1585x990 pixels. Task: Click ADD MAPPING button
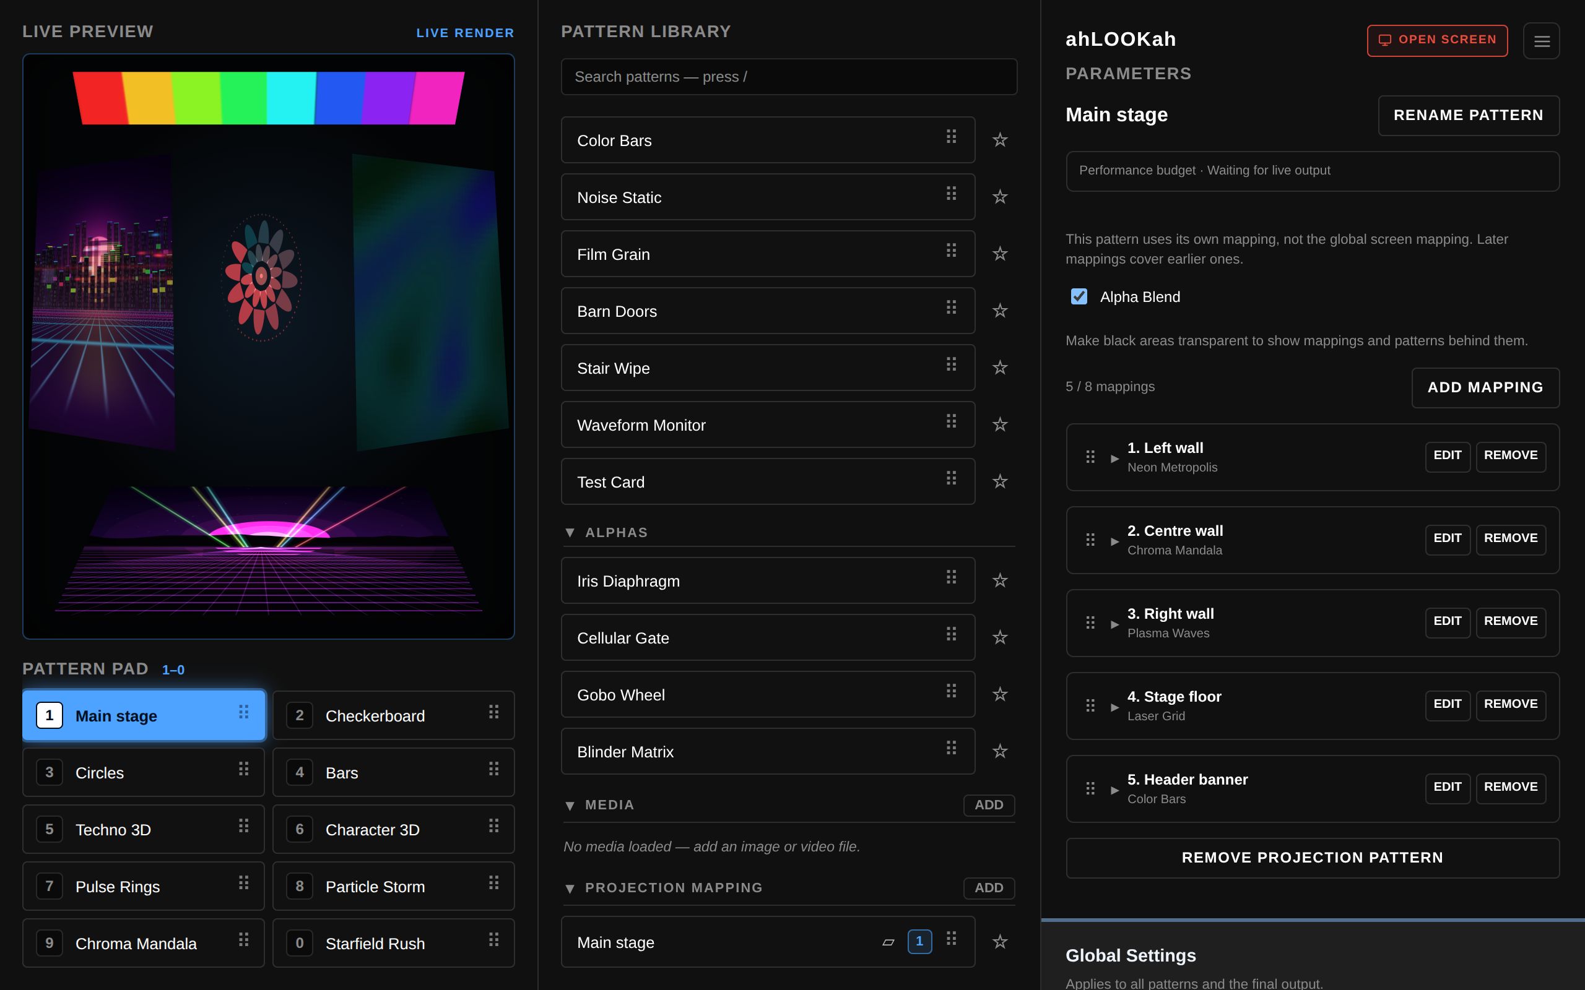[1485, 387]
